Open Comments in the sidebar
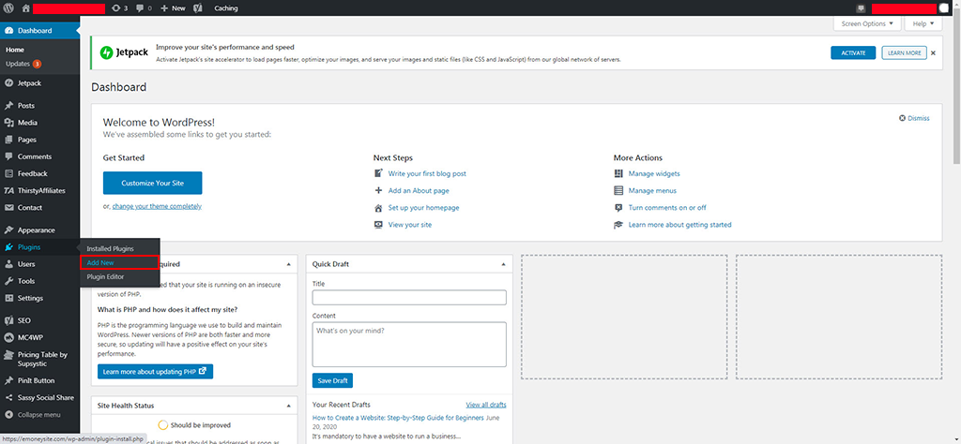961x444 pixels. (x=39, y=156)
